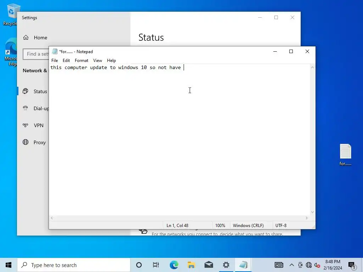
Task: Select the for...... text file on the desktop
Action: pos(345,155)
